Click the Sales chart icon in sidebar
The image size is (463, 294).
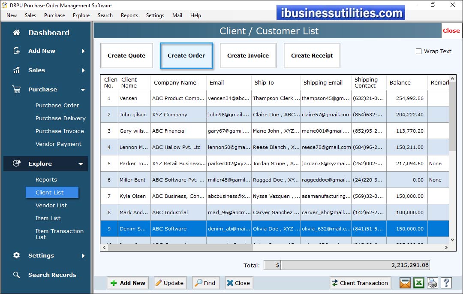(17, 70)
